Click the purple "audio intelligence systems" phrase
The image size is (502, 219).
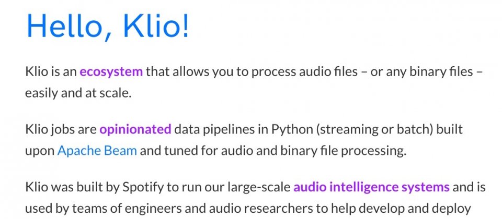(372, 187)
